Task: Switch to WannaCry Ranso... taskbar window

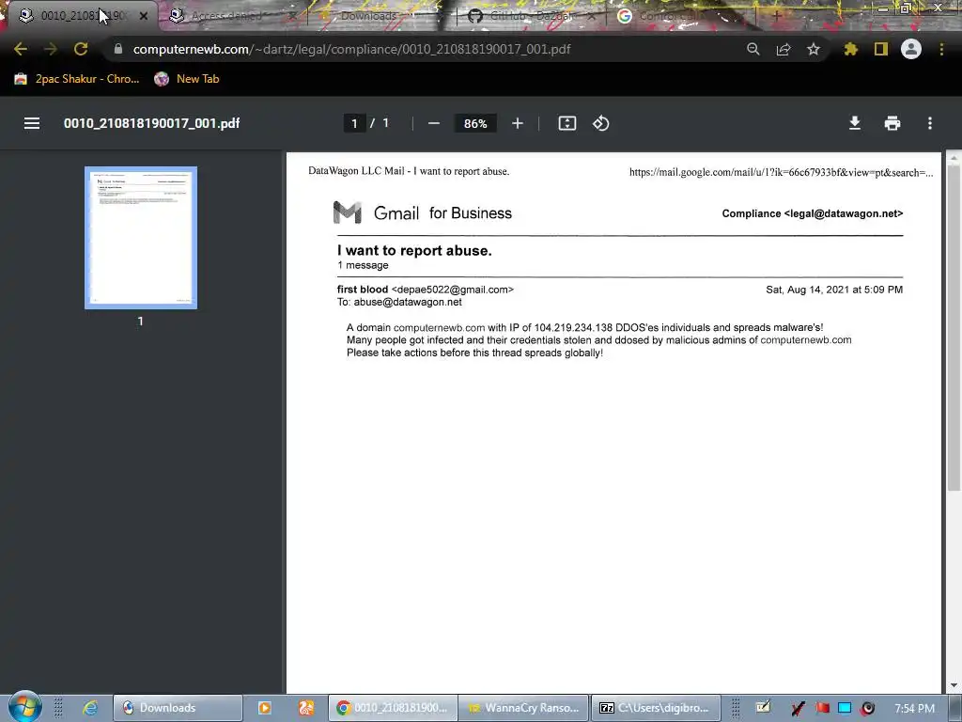Action: coord(523,708)
